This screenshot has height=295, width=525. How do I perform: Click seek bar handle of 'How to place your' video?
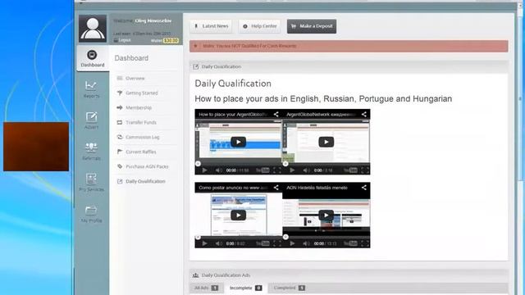click(198, 164)
